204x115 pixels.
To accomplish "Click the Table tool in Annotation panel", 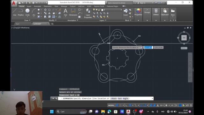I will click(x=79, y=17).
